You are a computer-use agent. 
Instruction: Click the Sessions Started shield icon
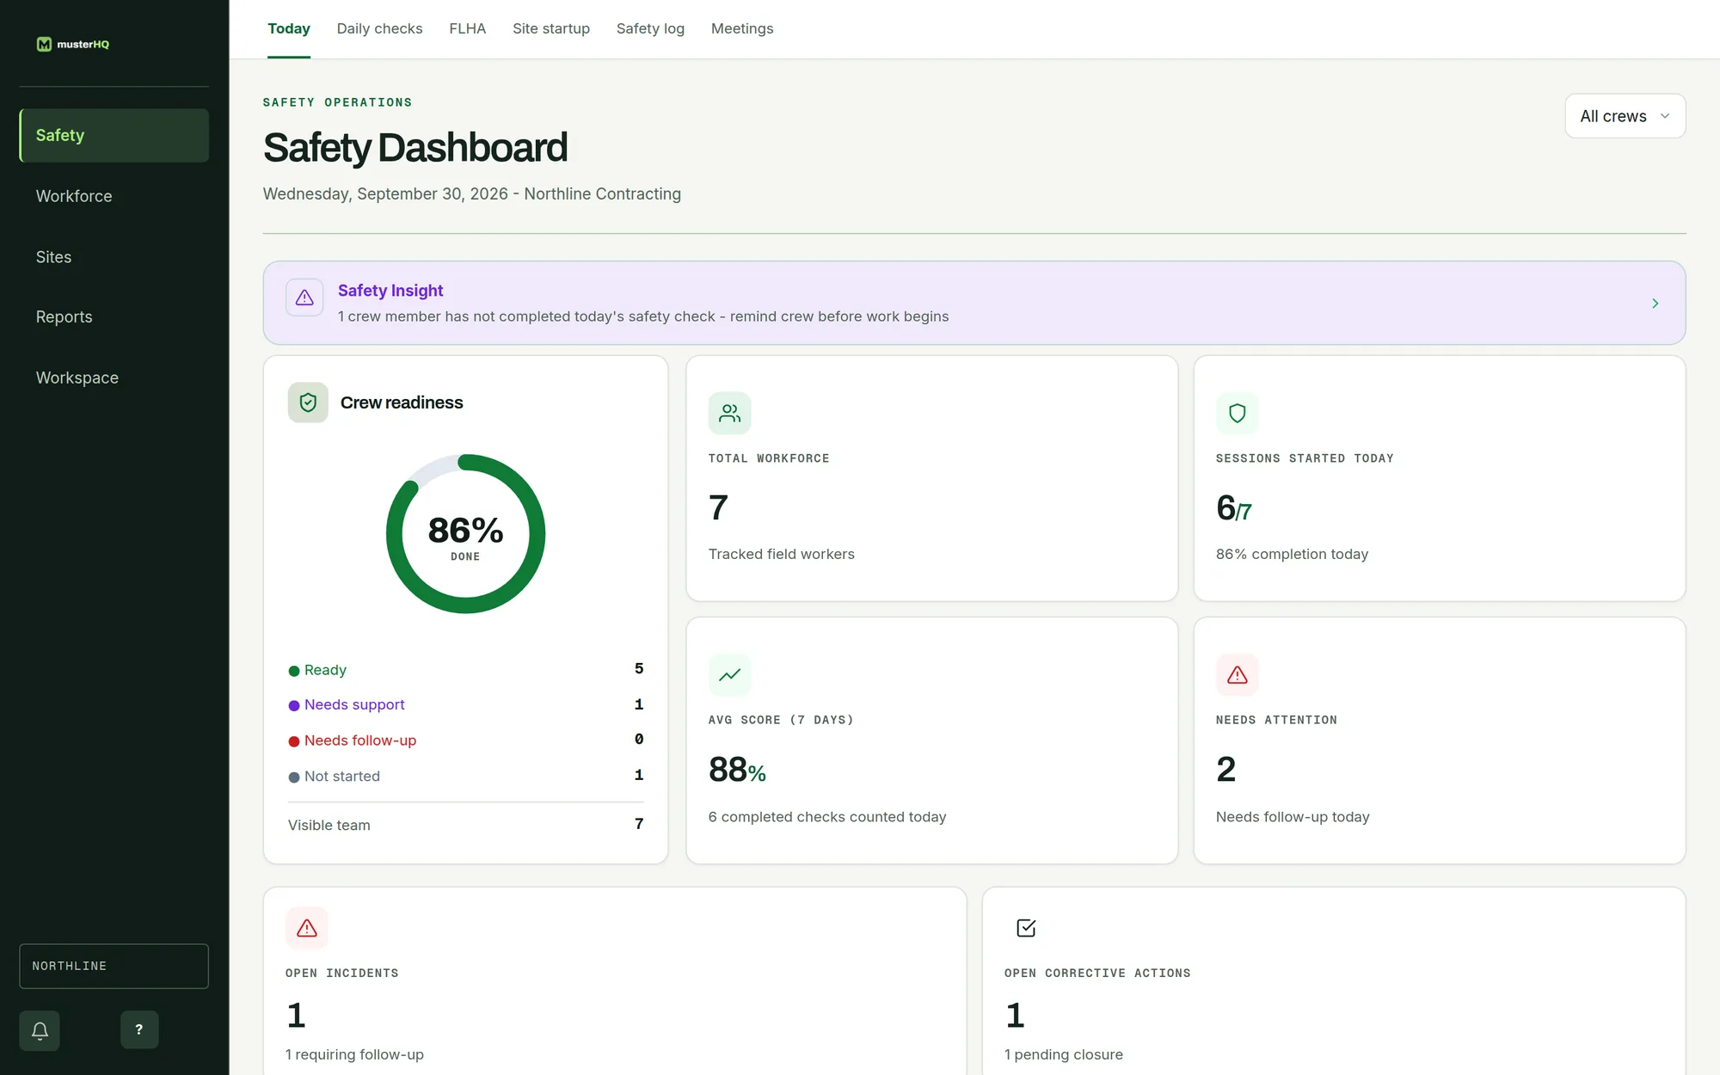[1237, 414]
